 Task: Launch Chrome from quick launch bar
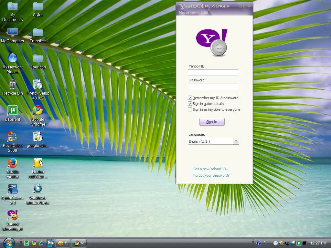tap(34, 243)
